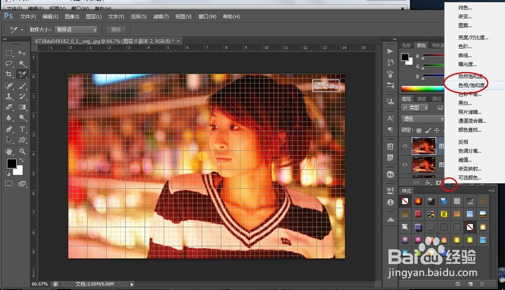Switch to the 色板 tab
The height and width of the screenshot is (290, 505).
[x=407, y=45]
